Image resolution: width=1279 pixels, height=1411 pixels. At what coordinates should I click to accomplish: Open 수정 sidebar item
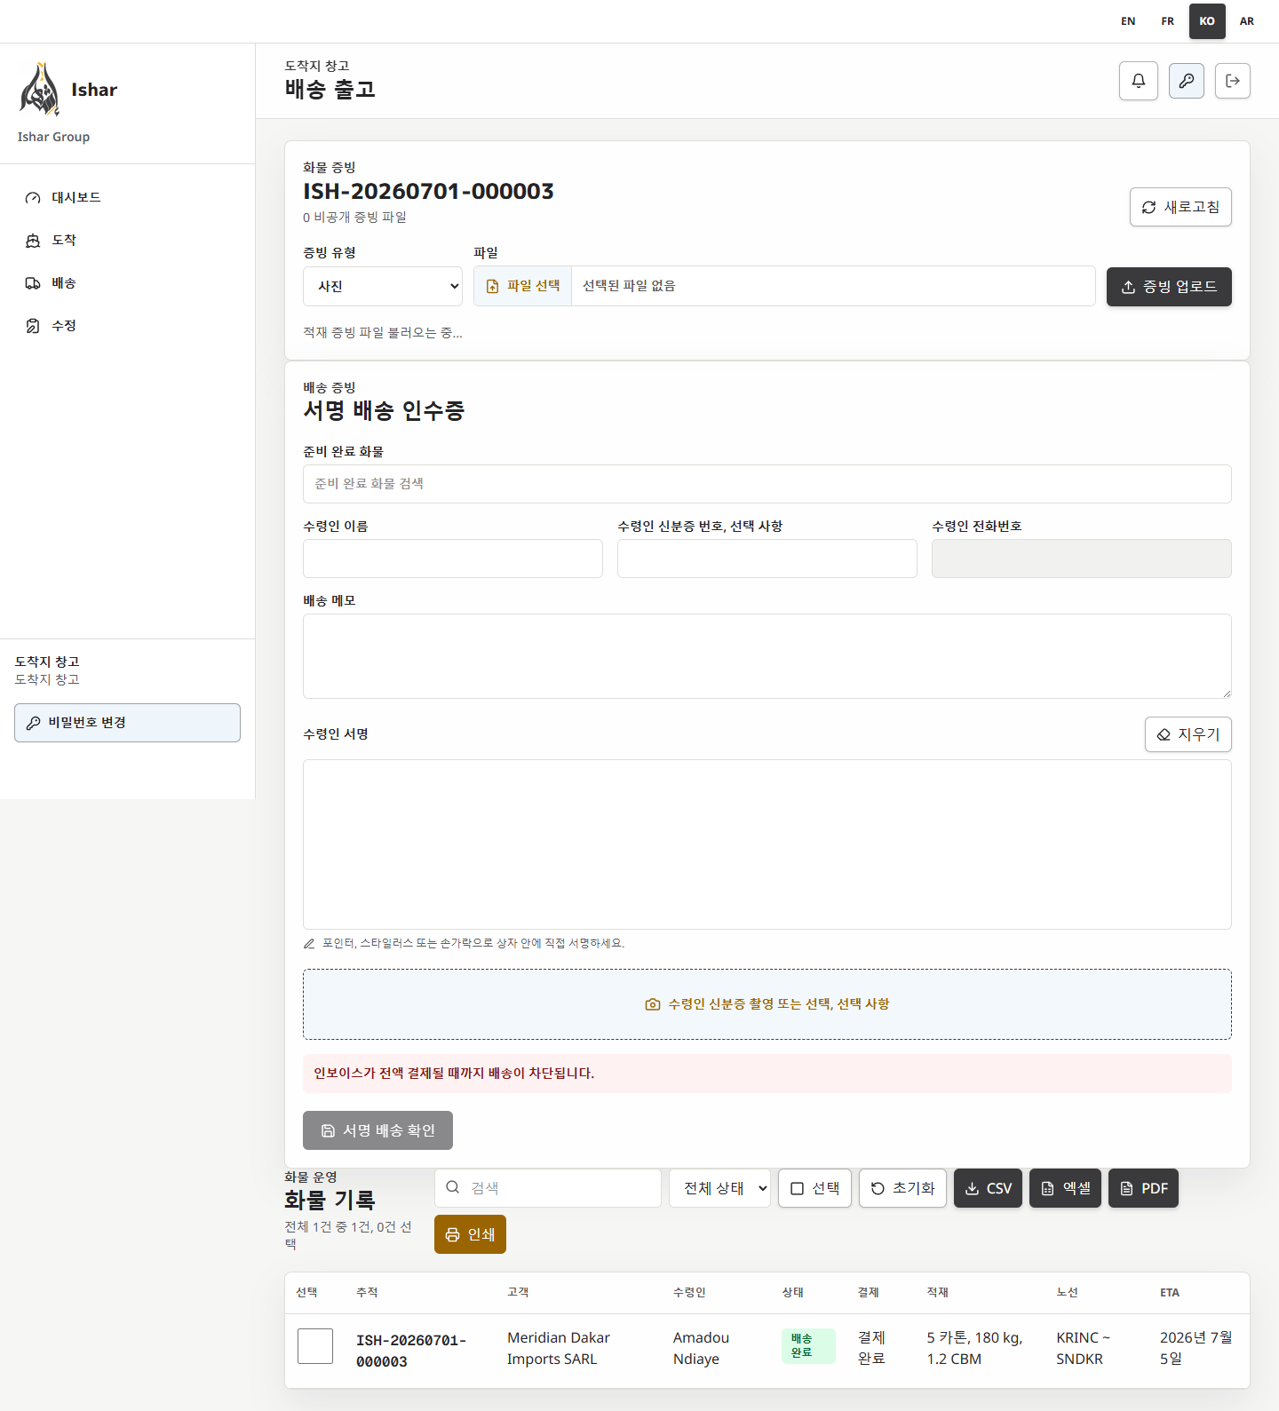click(127, 326)
